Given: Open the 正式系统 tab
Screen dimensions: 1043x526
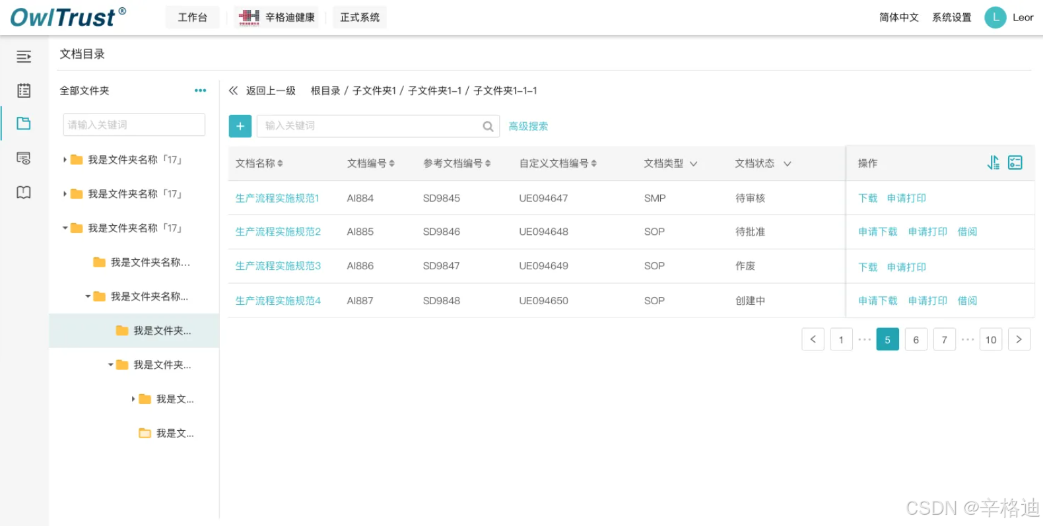Looking at the screenshot, I should click(360, 17).
